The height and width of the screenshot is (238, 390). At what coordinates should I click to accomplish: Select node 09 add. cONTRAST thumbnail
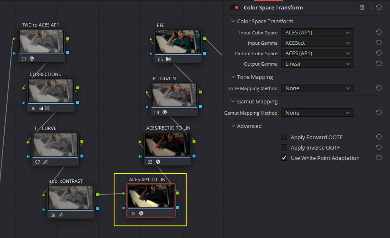click(71, 198)
